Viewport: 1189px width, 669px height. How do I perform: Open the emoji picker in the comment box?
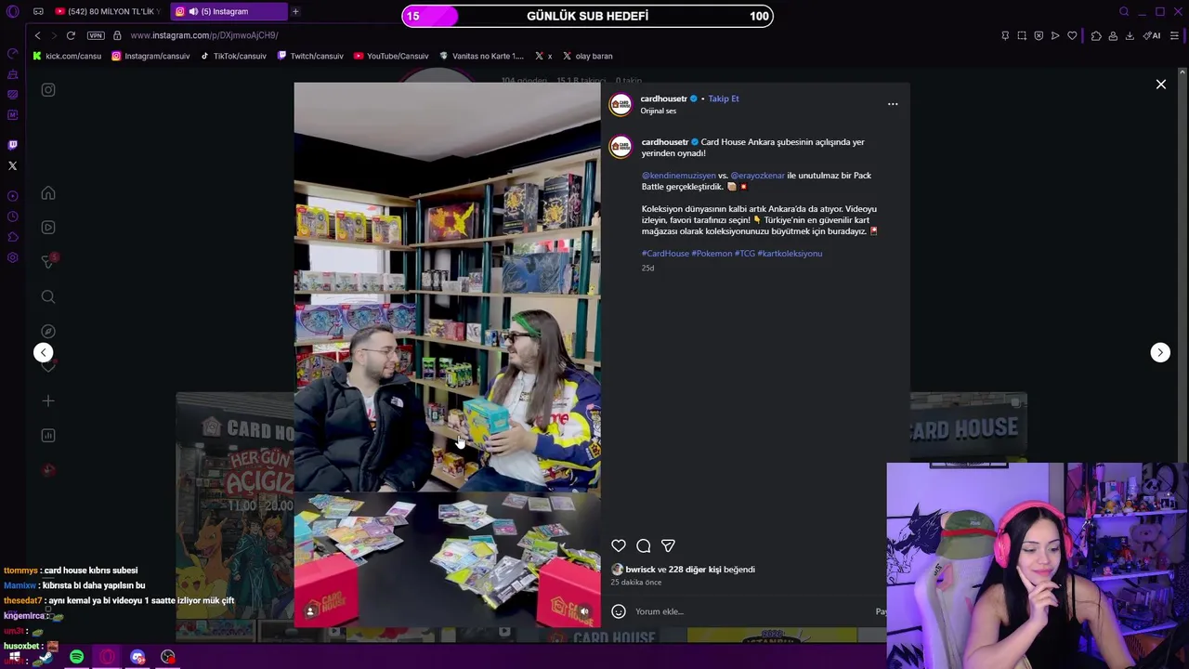click(619, 611)
